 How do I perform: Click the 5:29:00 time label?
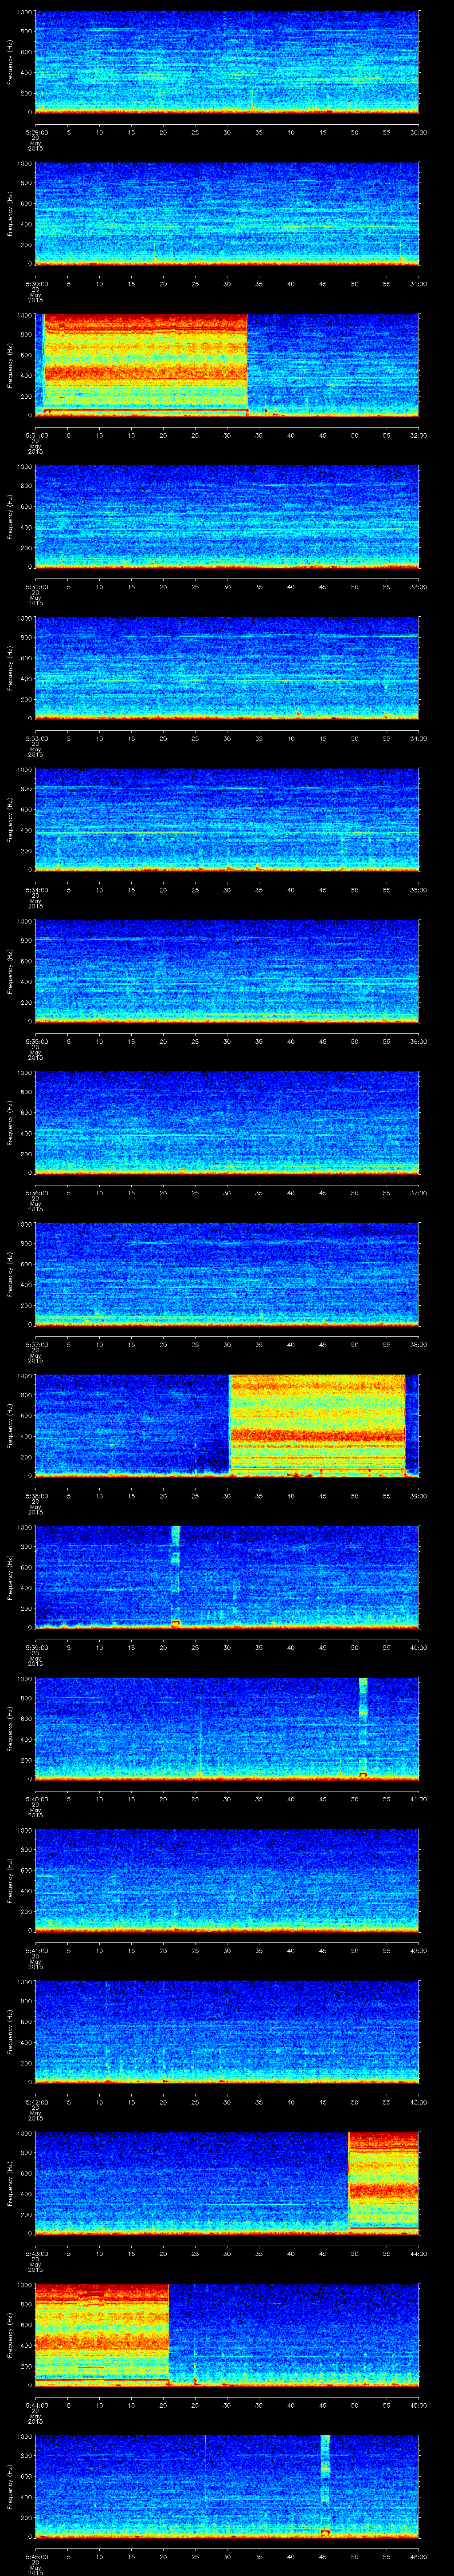tap(36, 131)
